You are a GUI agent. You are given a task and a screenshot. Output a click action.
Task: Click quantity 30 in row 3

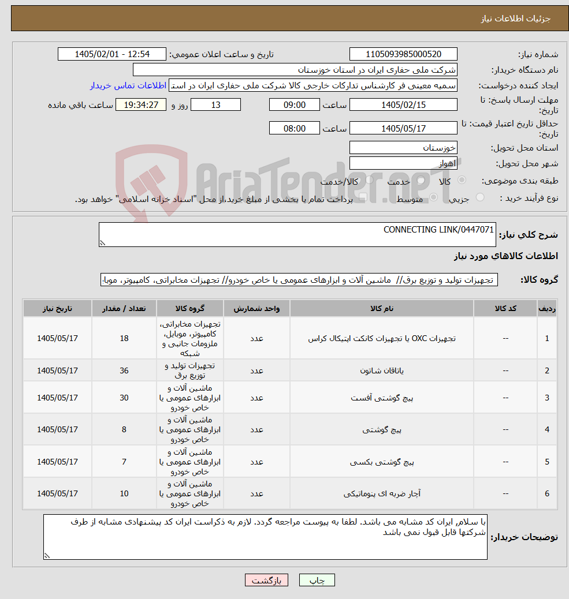(124, 398)
